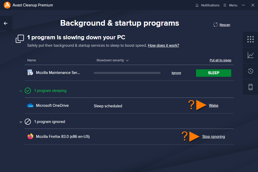Screen dimensions: 258x172
Task: Open the statistics chart icon in sidebar
Action: [x=251, y=55]
